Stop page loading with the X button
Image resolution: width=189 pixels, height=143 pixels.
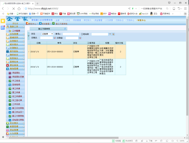[14, 9]
